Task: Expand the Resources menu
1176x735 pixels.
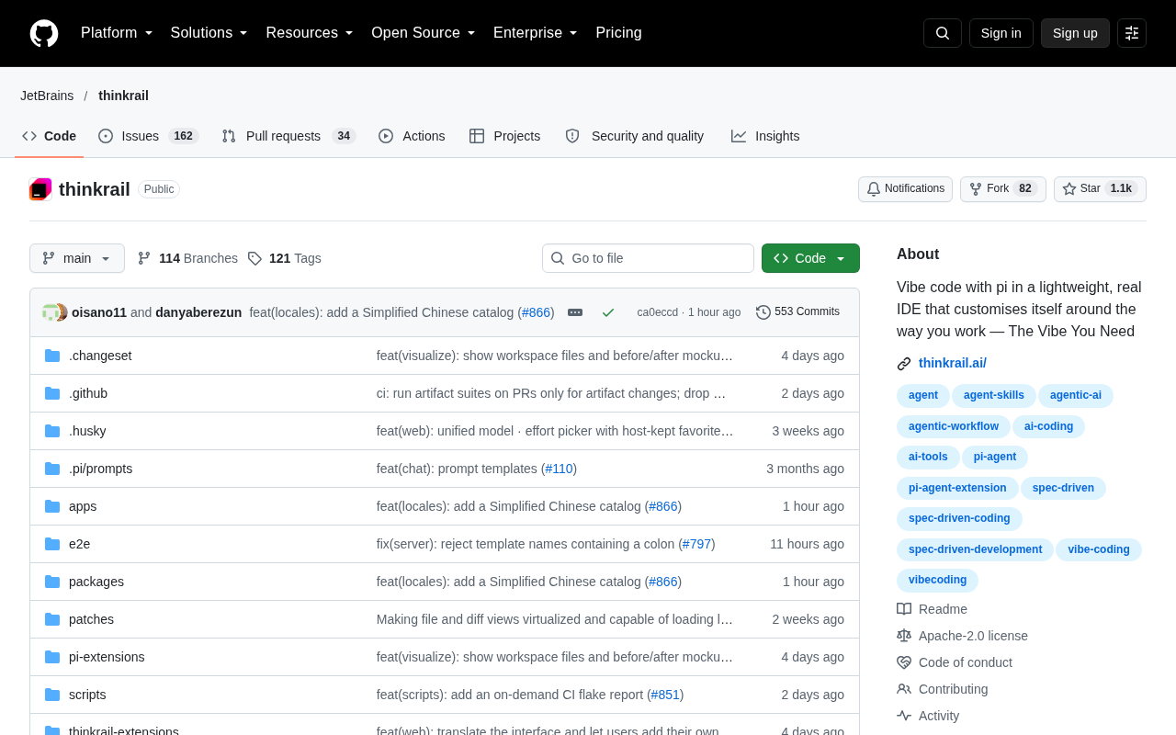Action: point(310,33)
